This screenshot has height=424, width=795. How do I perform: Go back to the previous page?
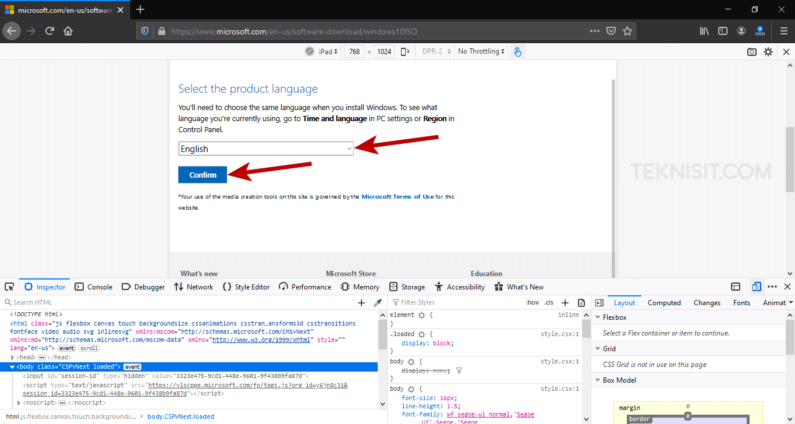tap(12, 31)
